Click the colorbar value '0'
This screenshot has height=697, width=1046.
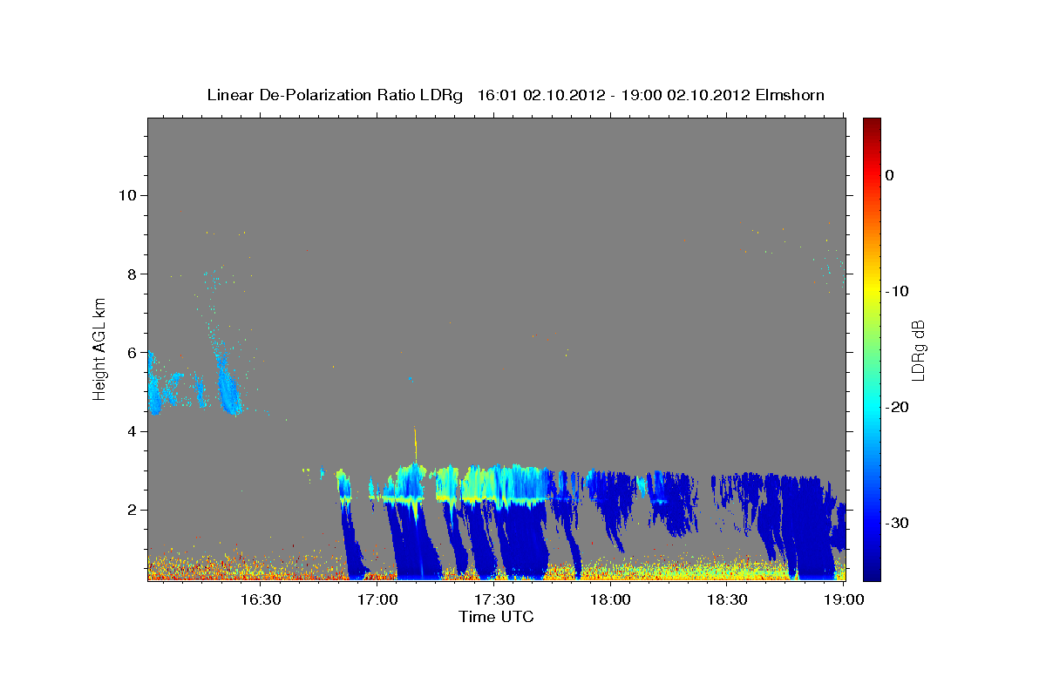pos(889,175)
